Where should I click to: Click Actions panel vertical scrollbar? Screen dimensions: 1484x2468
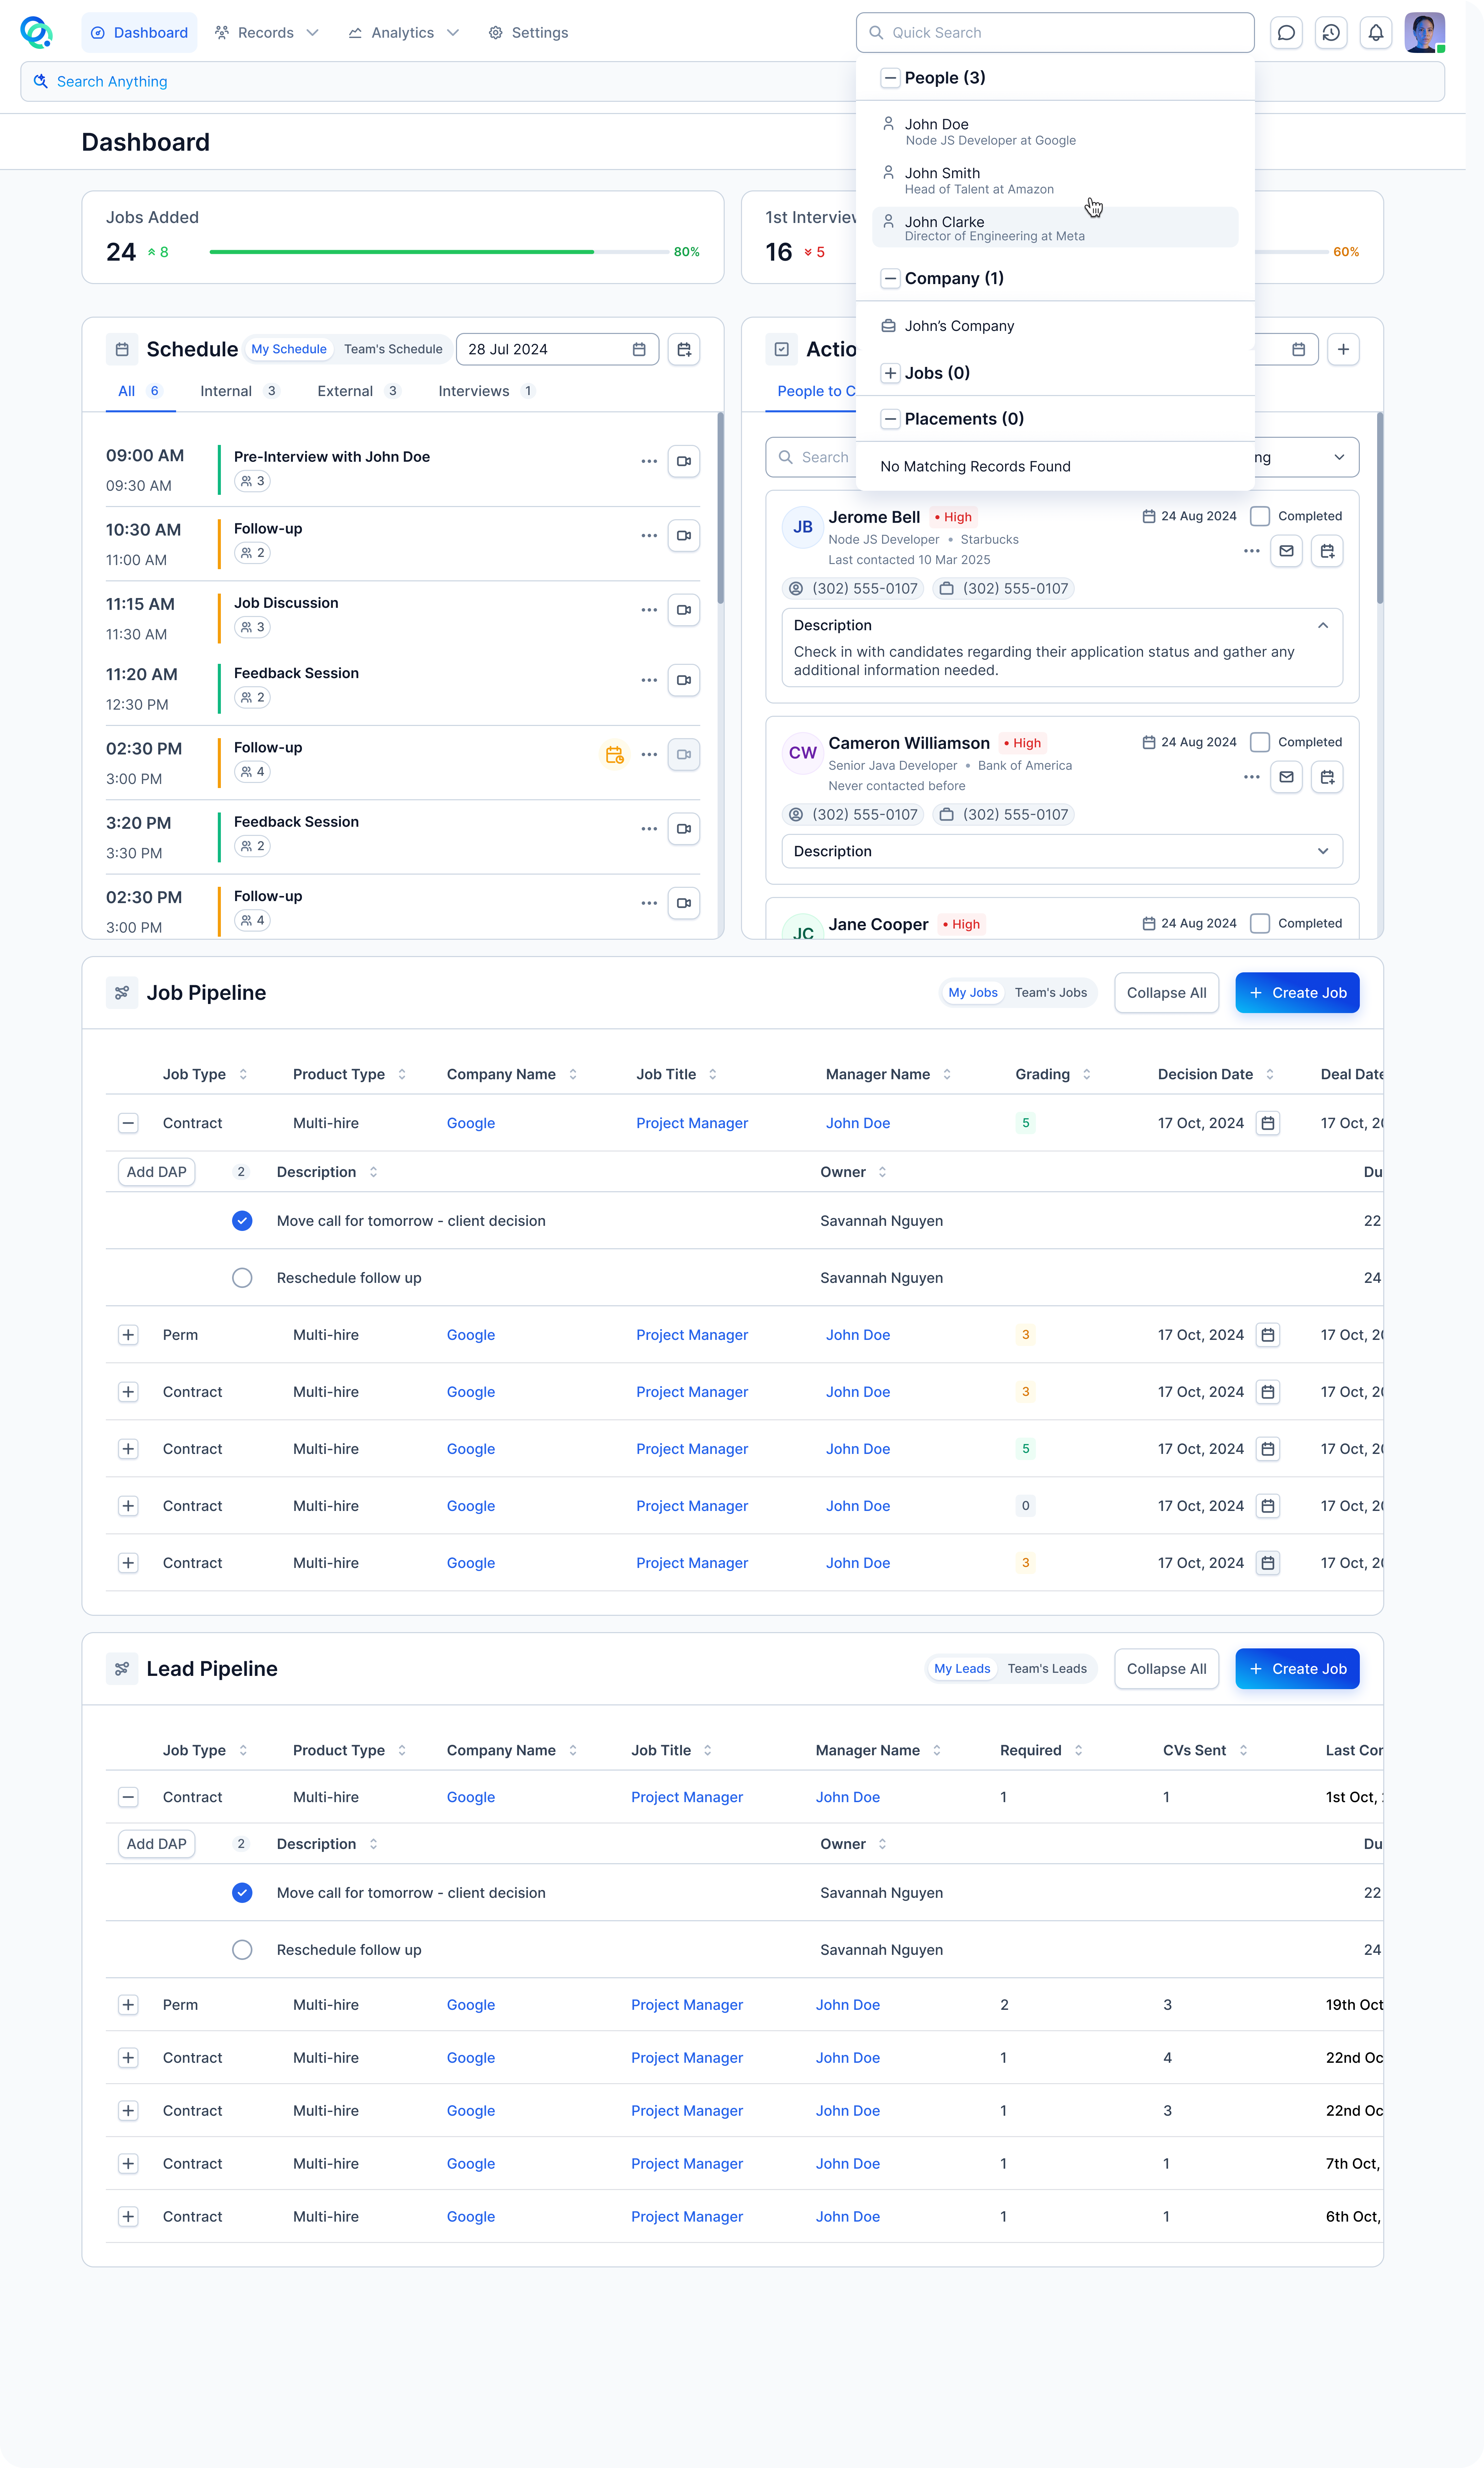coord(1380,508)
